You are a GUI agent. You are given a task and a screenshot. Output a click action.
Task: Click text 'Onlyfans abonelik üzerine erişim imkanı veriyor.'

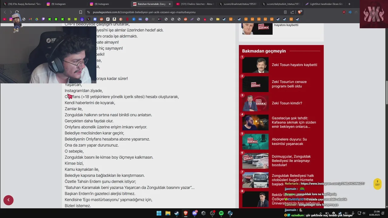coord(106,127)
